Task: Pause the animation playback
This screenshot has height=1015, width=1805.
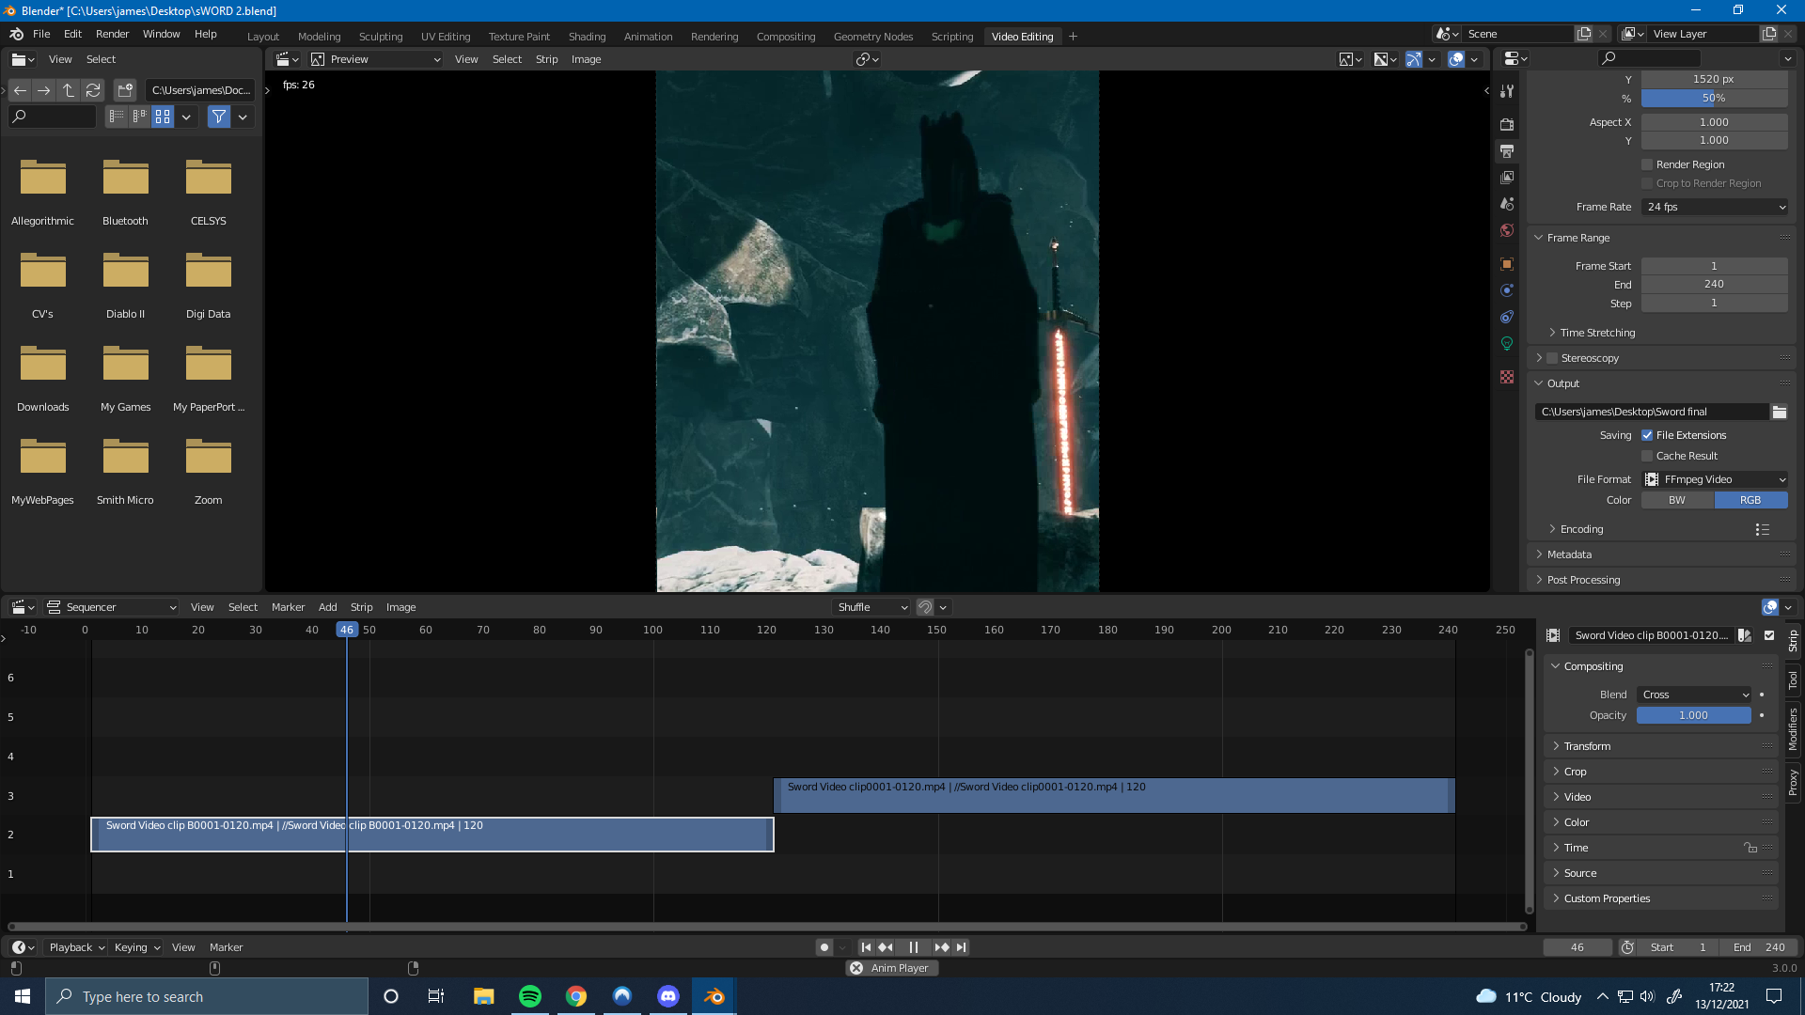Action: pyautogui.click(x=914, y=947)
